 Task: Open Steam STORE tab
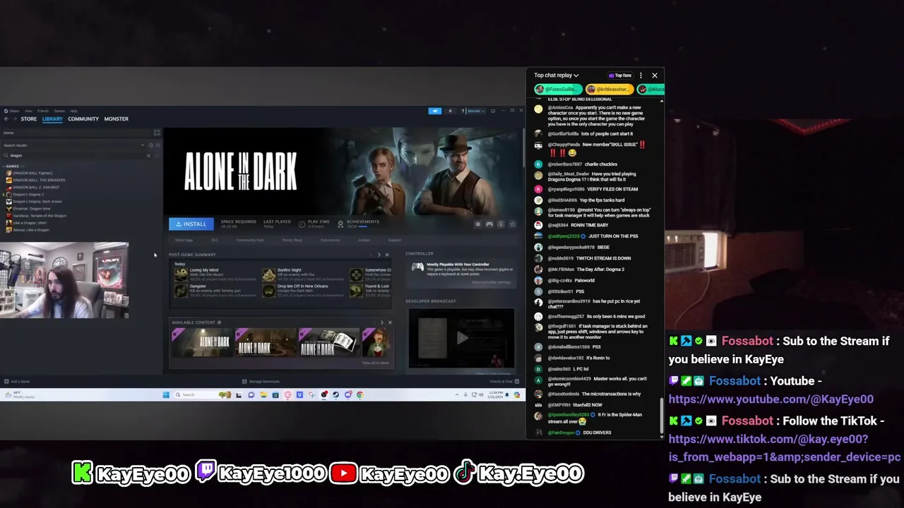pyautogui.click(x=28, y=119)
